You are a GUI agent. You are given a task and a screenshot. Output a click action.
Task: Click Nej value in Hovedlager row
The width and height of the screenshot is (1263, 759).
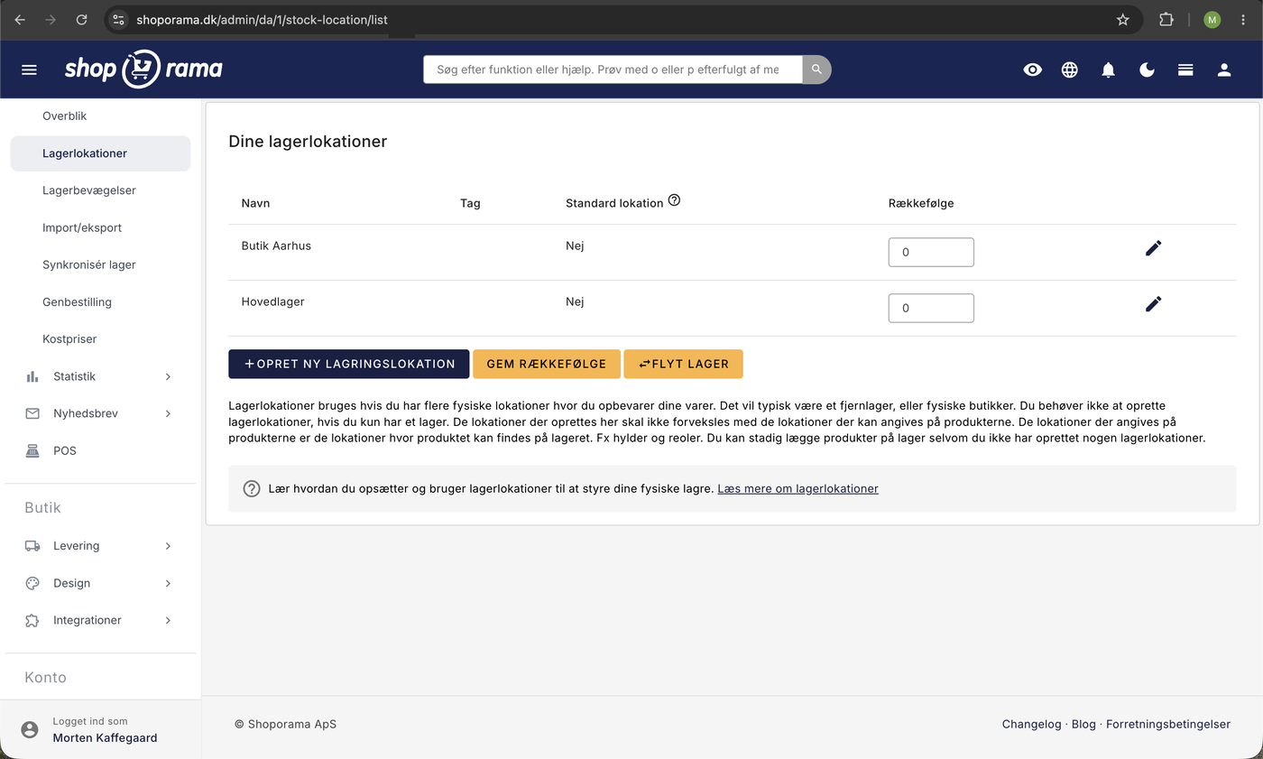tap(575, 301)
